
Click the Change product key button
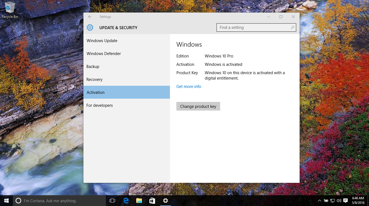(198, 106)
